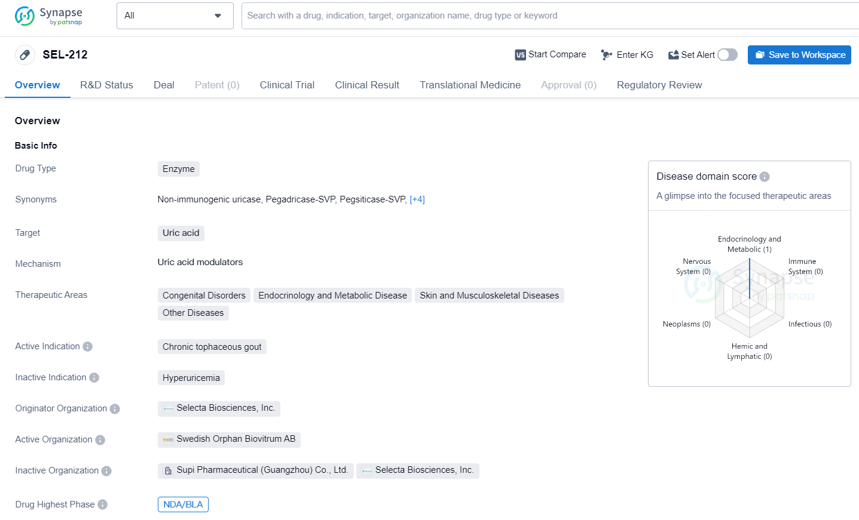Open the Swedish Orphan Biovitrum AB organization link
Viewport: 859px width, 520px height.
(x=236, y=439)
